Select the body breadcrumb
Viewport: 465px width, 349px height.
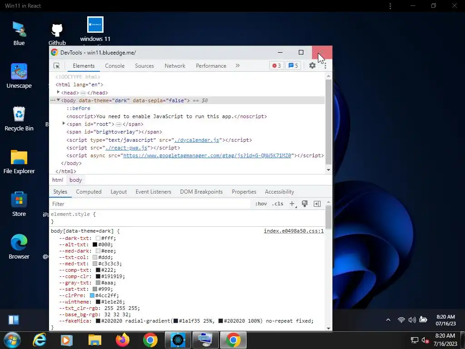[x=76, y=180]
